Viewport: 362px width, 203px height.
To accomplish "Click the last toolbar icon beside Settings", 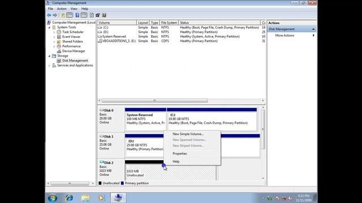I will pos(104,15).
